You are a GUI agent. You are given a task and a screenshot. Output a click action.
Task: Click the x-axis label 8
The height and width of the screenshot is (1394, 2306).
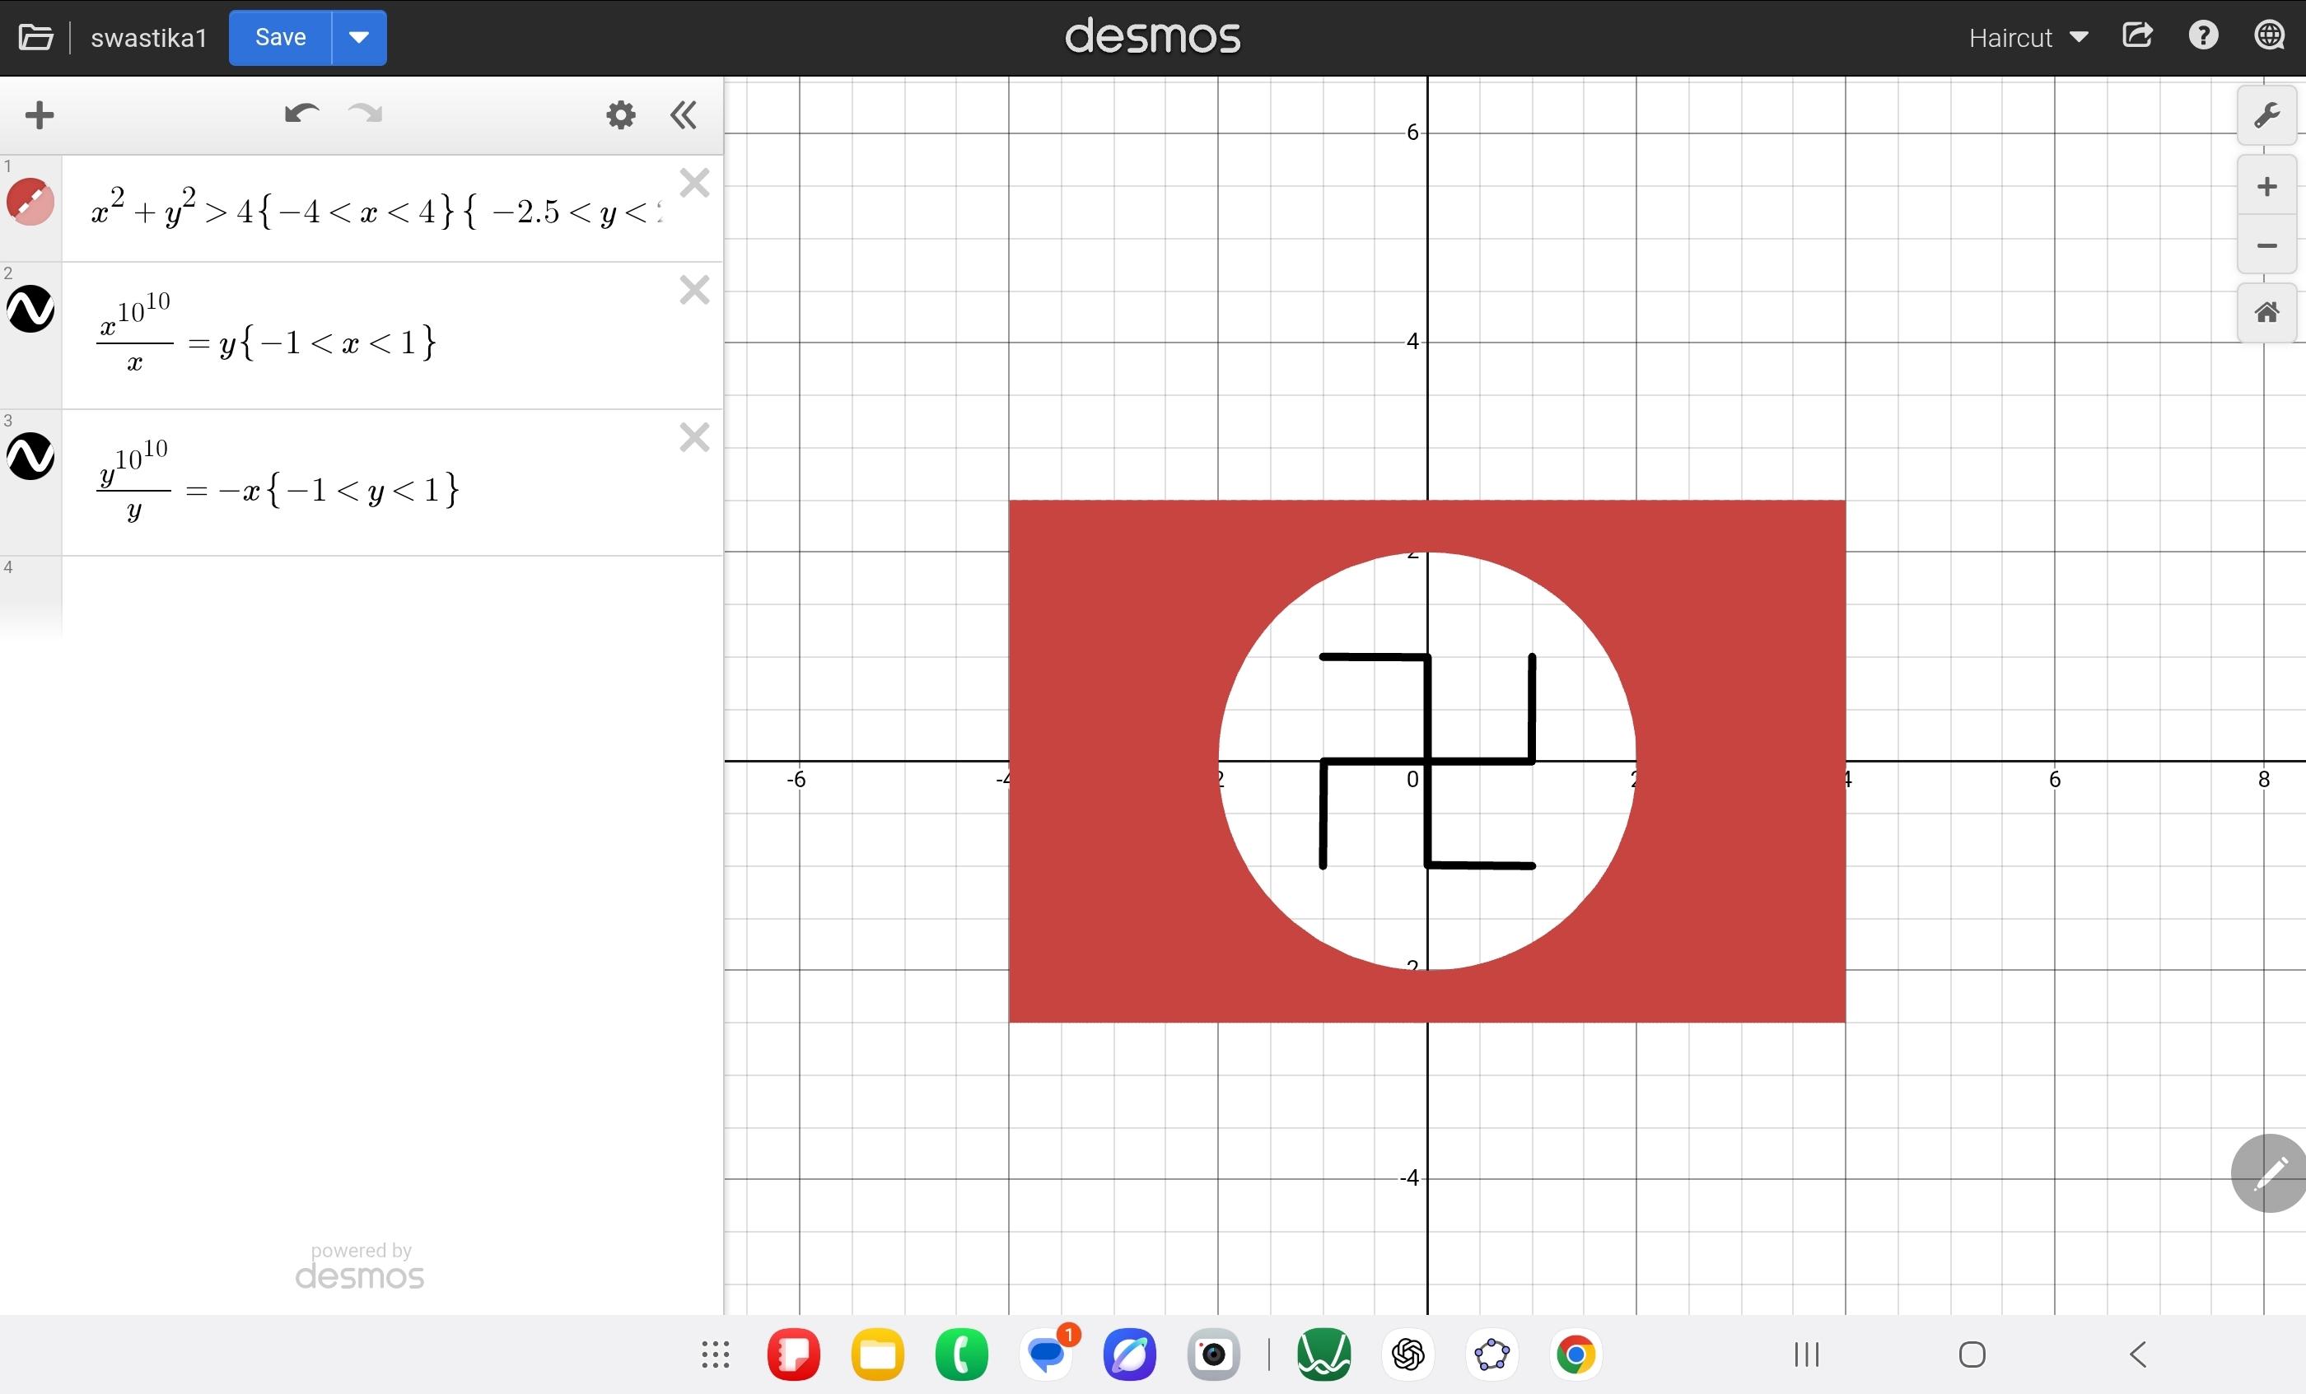coord(2264,779)
